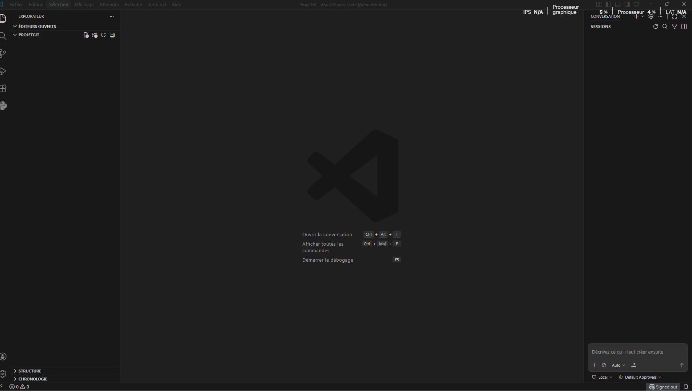
Task: Maximize the Conversation panel
Action: pos(675,17)
